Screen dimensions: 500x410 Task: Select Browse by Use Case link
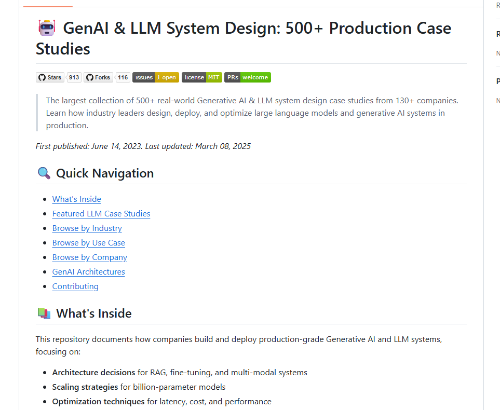pyautogui.click(x=89, y=243)
